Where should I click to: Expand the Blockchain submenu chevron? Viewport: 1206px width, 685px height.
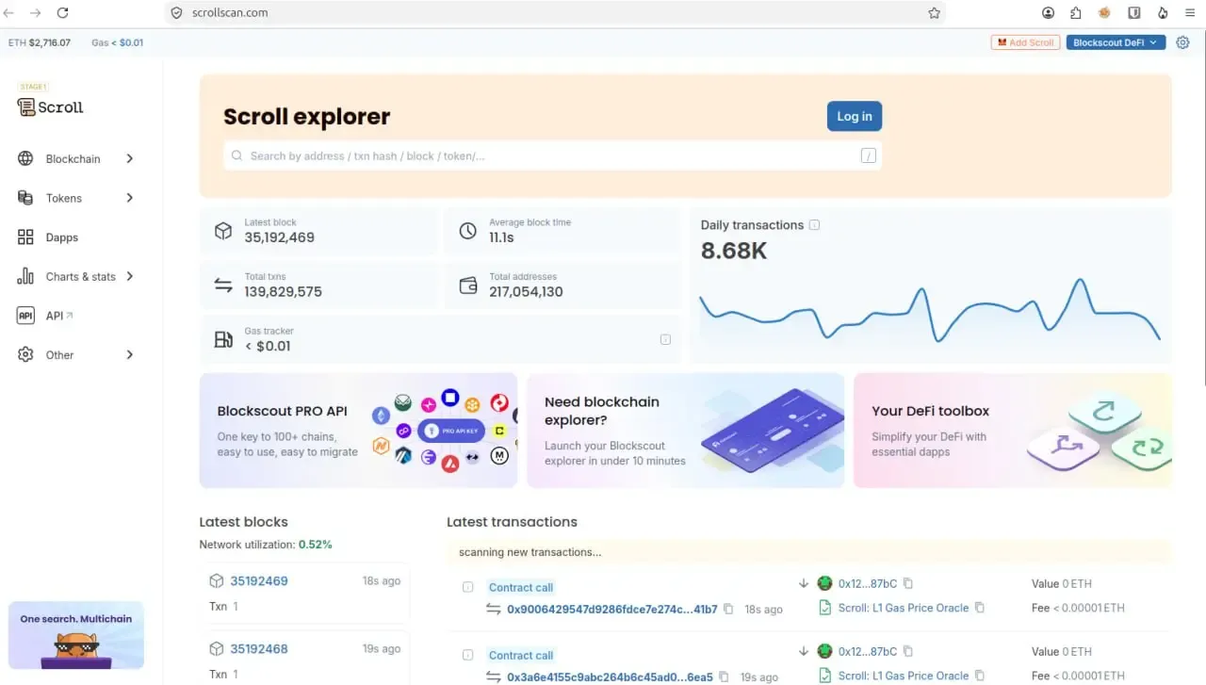click(x=130, y=158)
